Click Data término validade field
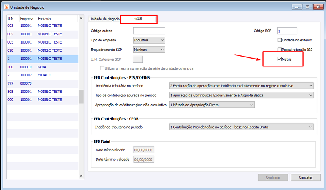The image size is (326, 190). pos(144,159)
